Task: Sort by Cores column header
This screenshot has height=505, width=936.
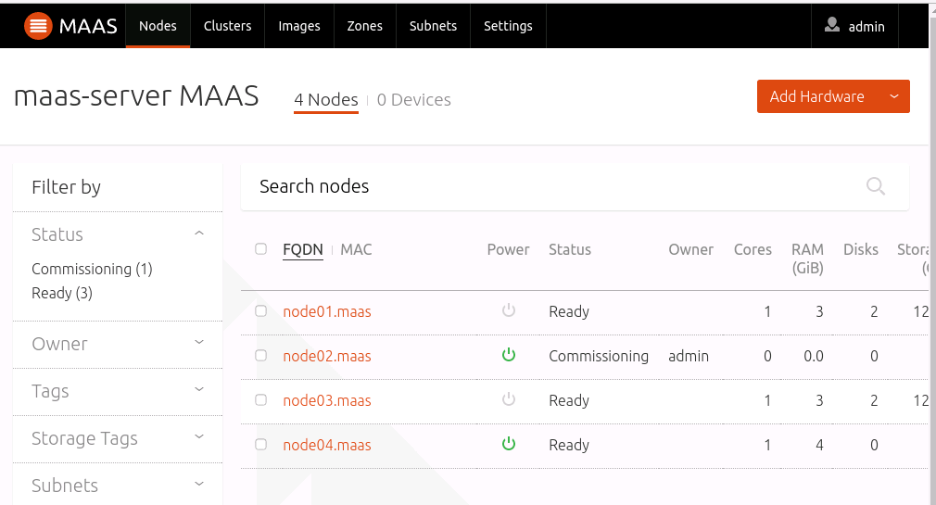Action: coord(753,249)
